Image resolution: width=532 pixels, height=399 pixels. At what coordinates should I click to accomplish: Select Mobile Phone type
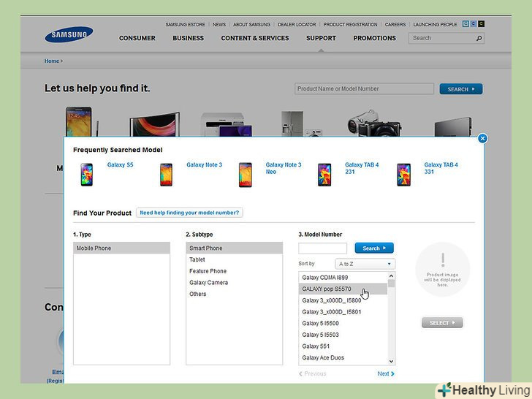121,248
